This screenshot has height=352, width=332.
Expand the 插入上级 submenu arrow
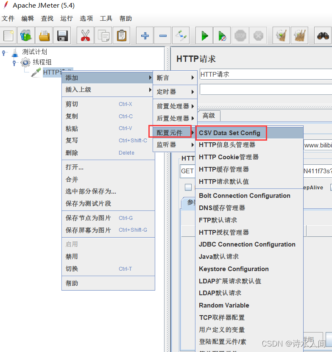click(150, 90)
